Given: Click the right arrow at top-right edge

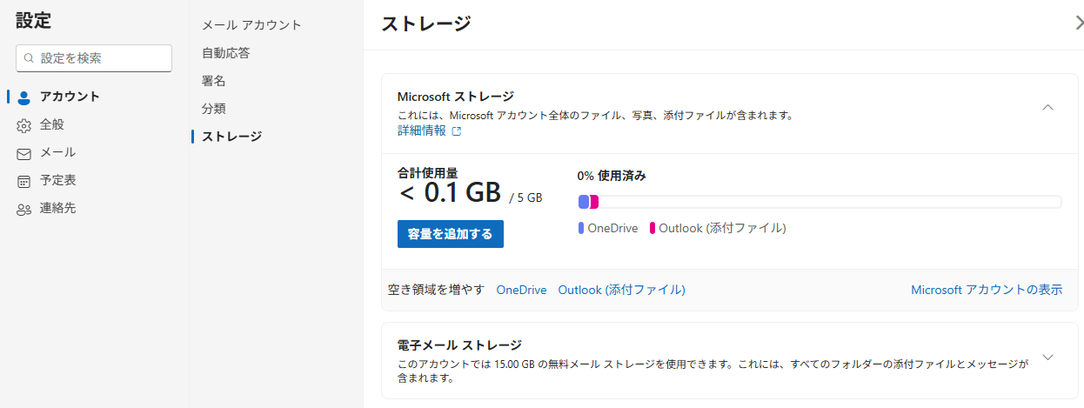Looking at the screenshot, I should pyautogui.click(x=1079, y=23).
